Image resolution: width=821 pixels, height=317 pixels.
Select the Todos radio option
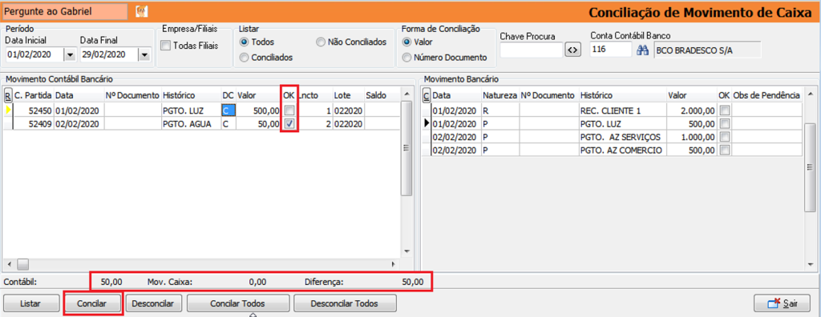tap(244, 42)
